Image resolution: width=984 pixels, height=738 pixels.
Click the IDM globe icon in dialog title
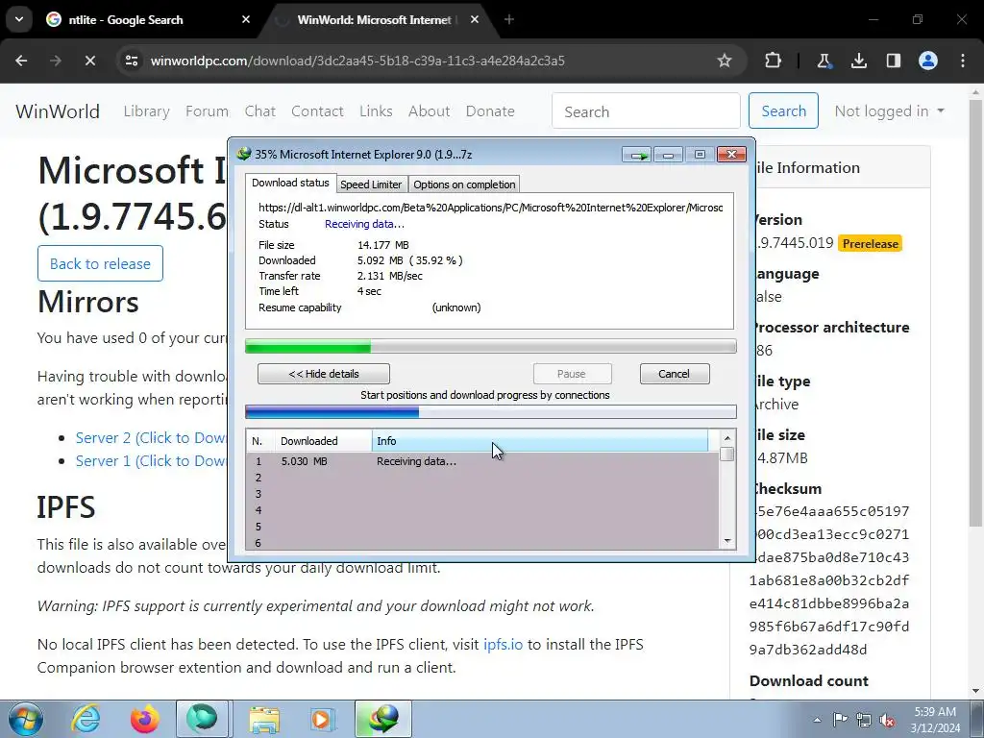point(243,155)
